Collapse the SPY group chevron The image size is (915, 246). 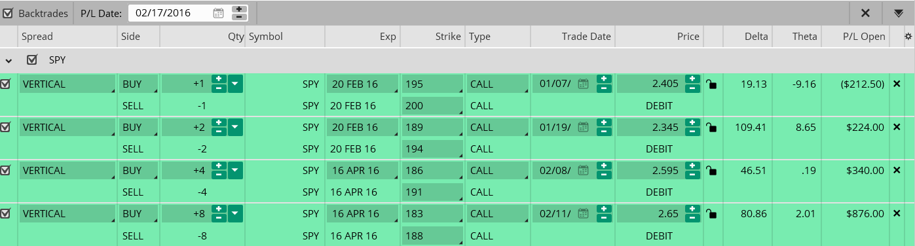click(x=9, y=60)
